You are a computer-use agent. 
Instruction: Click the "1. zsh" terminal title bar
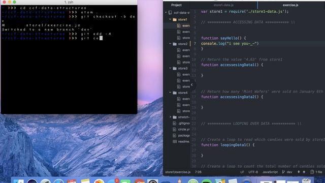click(69, 2)
